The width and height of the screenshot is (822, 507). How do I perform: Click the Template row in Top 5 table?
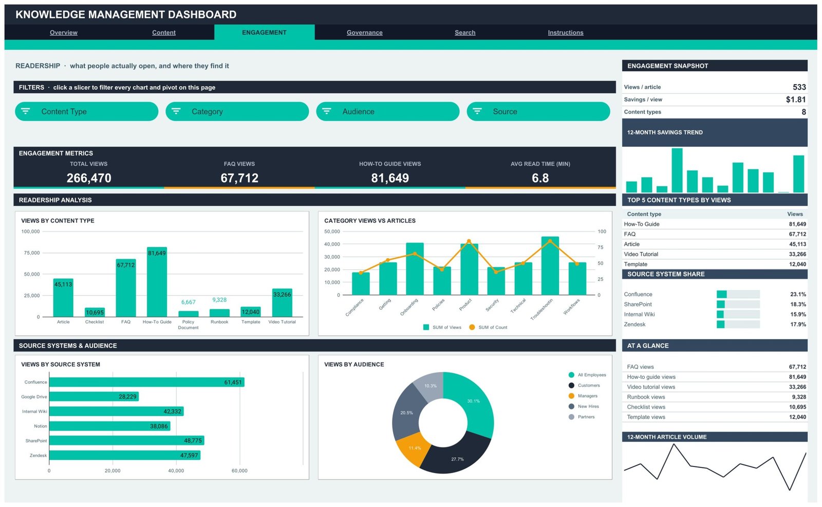715,264
